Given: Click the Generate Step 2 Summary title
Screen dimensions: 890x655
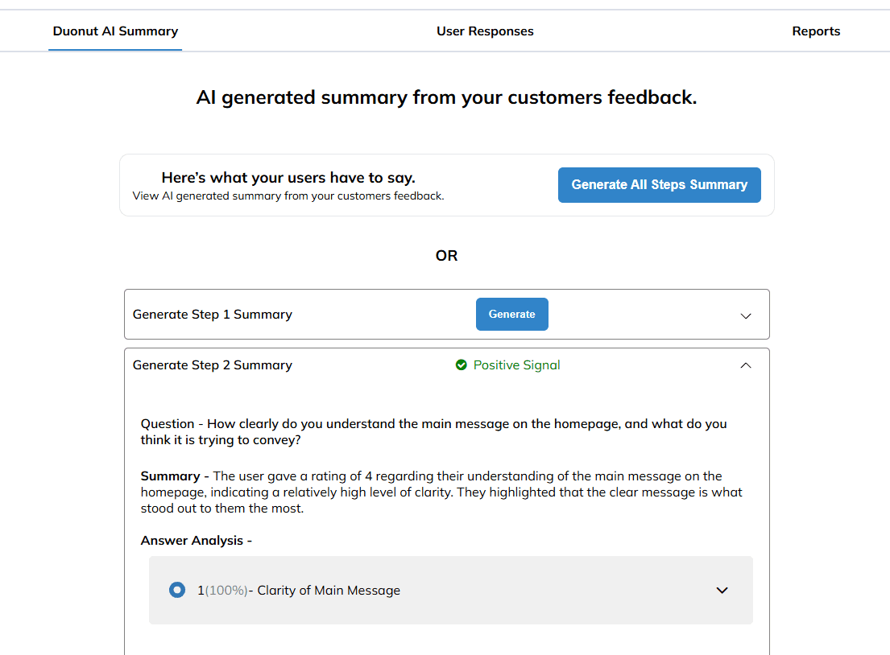Looking at the screenshot, I should pyautogui.click(x=212, y=365).
